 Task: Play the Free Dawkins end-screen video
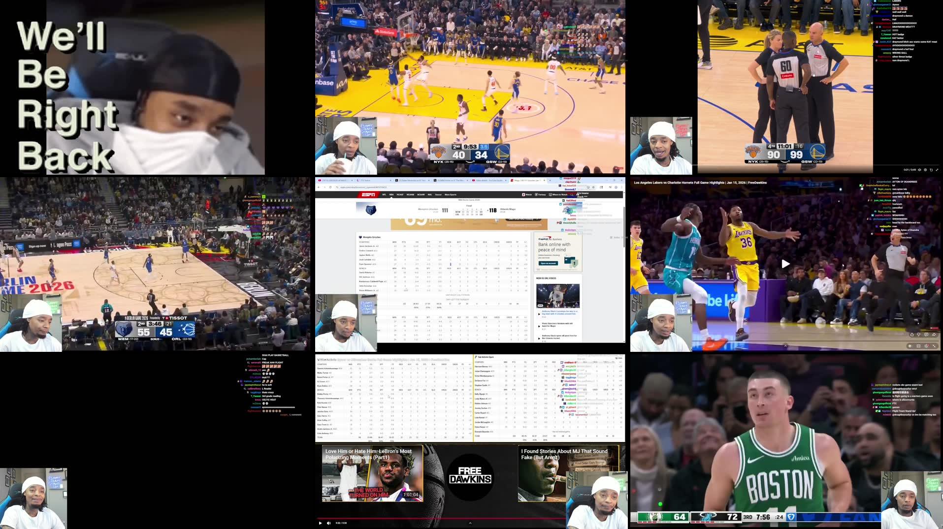[x=320, y=523]
